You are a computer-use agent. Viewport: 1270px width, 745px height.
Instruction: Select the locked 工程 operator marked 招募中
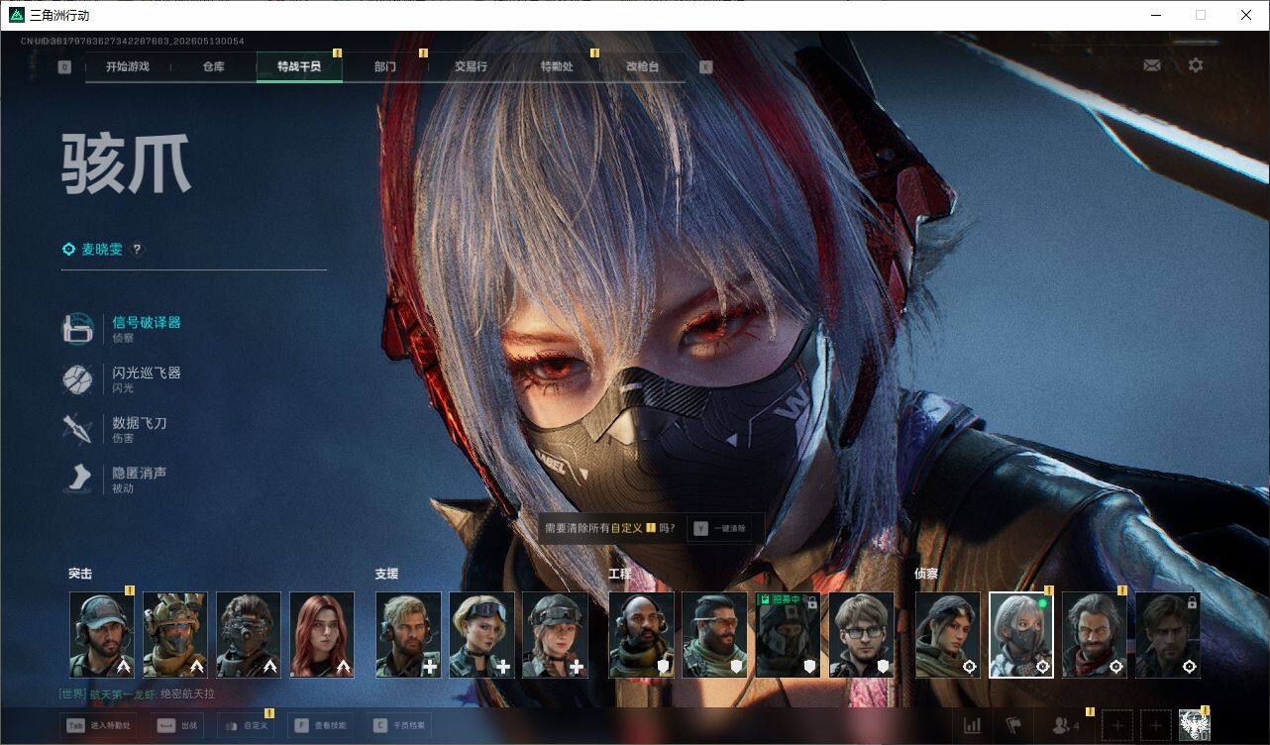coord(788,635)
